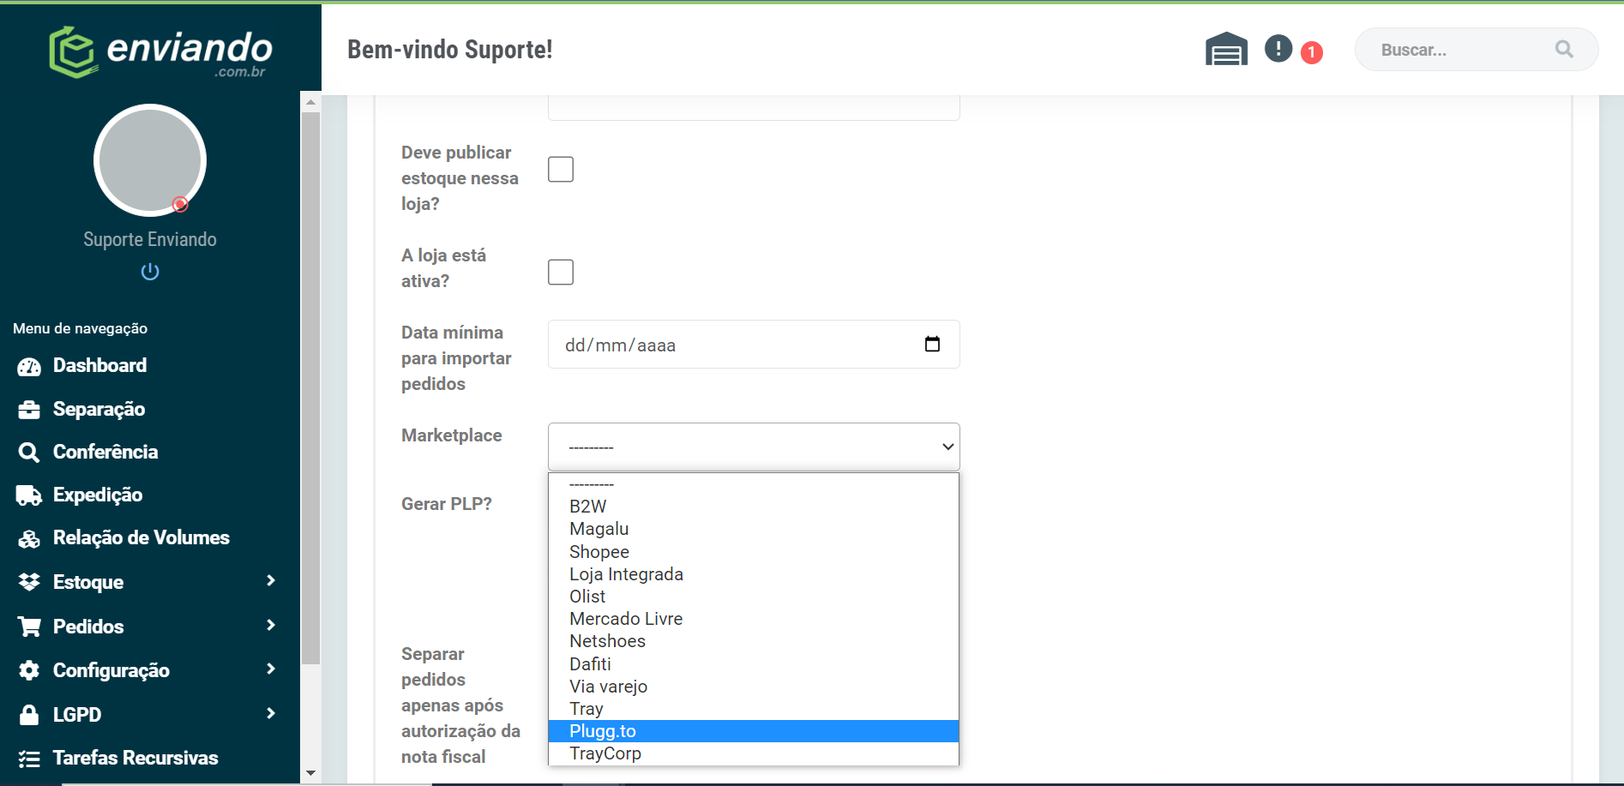This screenshot has height=786, width=1624.
Task: Open Tarefas Recursivas menu item
Action: [x=135, y=759]
